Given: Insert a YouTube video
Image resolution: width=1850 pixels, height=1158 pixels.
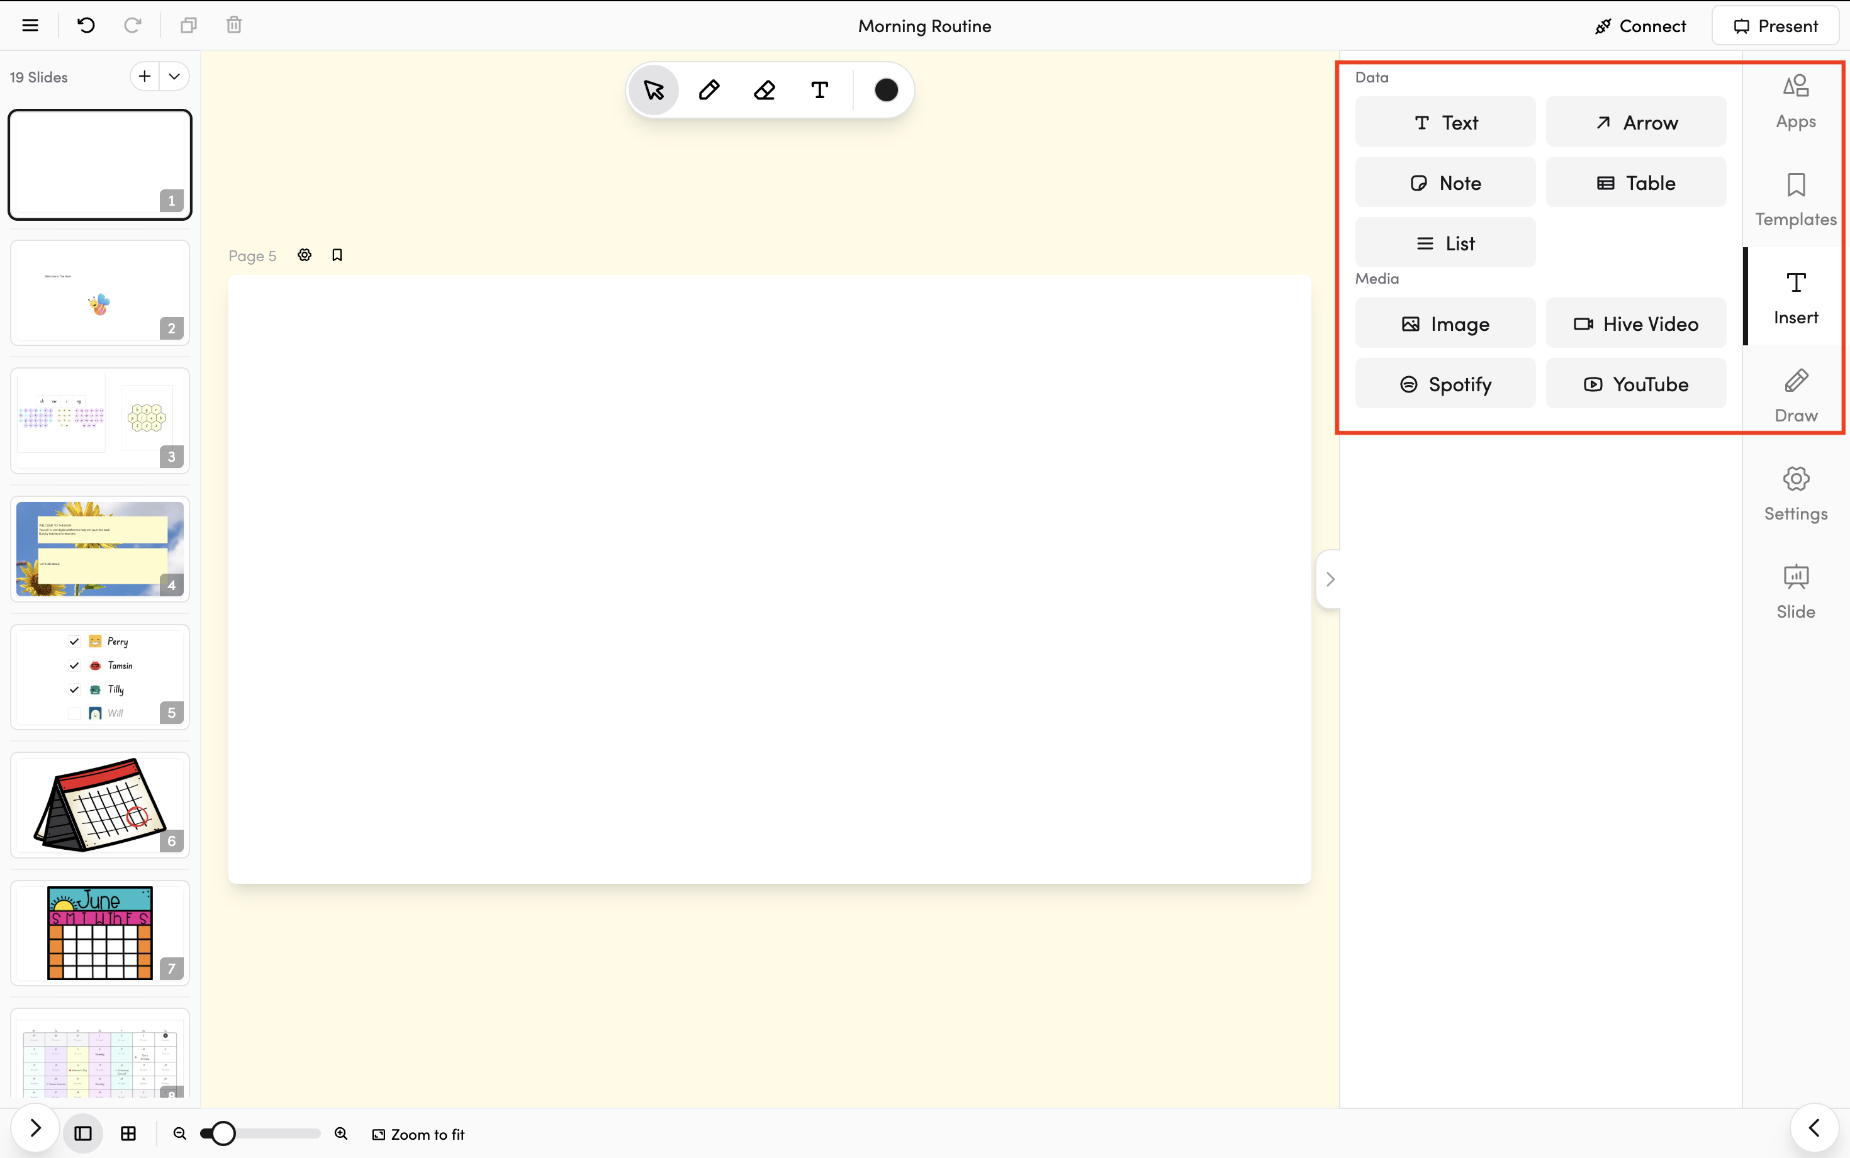Looking at the screenshot, I should [x=1635, y=384].
